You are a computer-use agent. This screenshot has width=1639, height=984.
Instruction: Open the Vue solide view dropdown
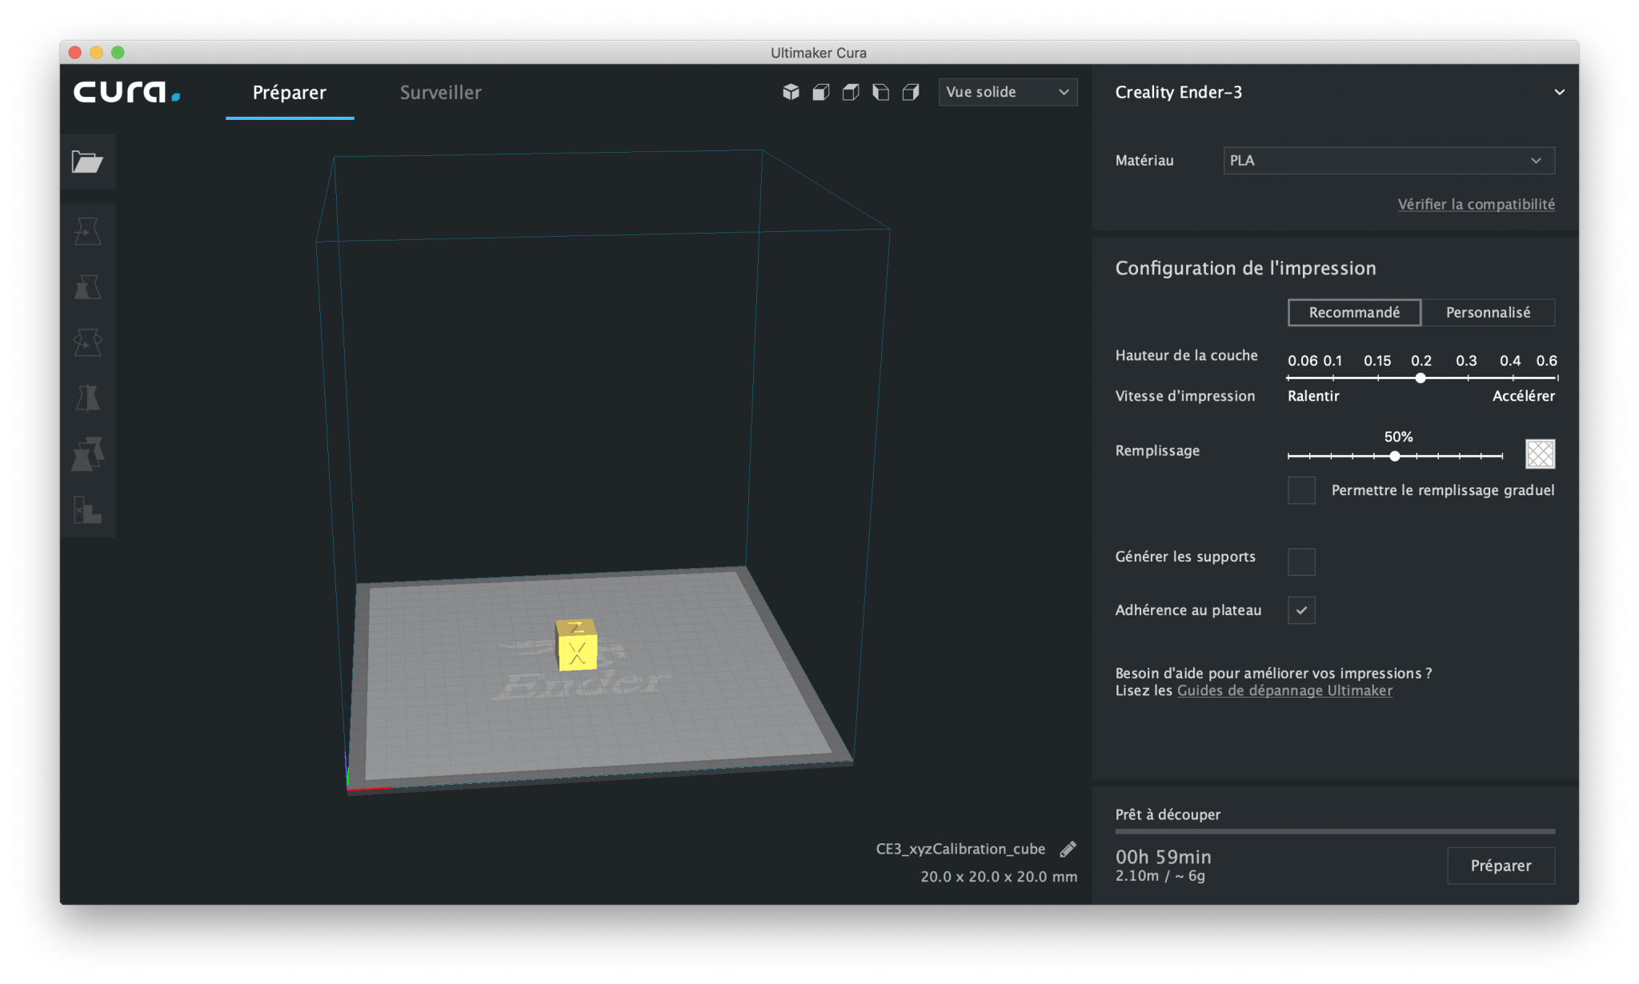1008,92
